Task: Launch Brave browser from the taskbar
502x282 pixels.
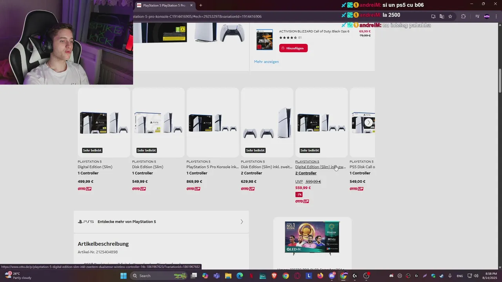Action: point(274,276)
